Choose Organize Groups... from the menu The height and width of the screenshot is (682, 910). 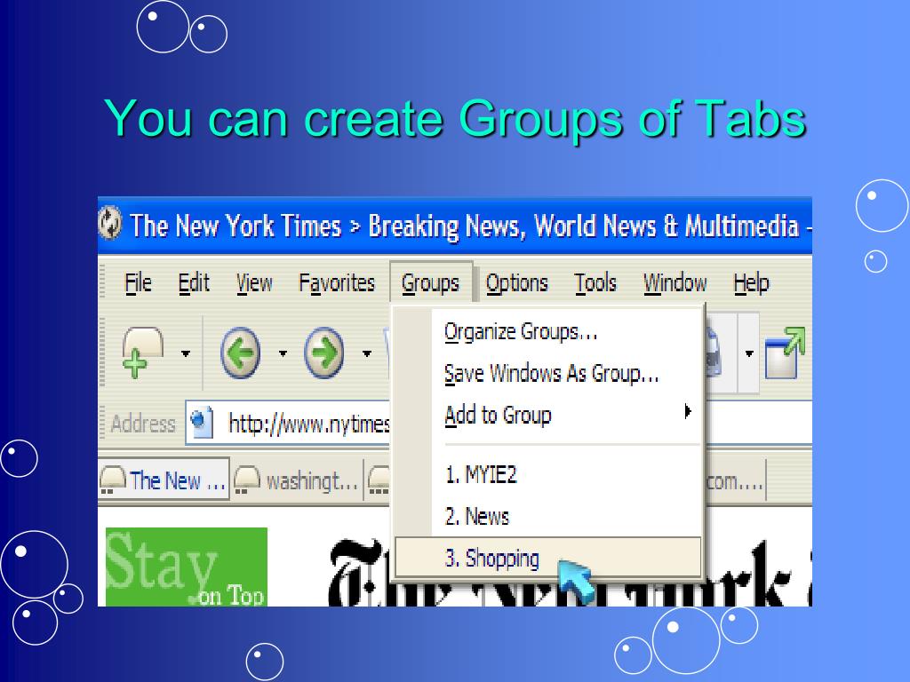pos(547,332)
